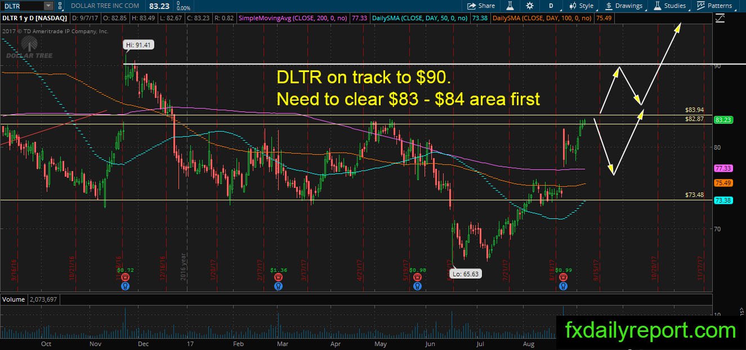The image size is (746, 350).
Task: Click the DailySMA (CLOSE, DAY, 100, 0, no) label
Action: pyautogui.click(x=542, y=18)
